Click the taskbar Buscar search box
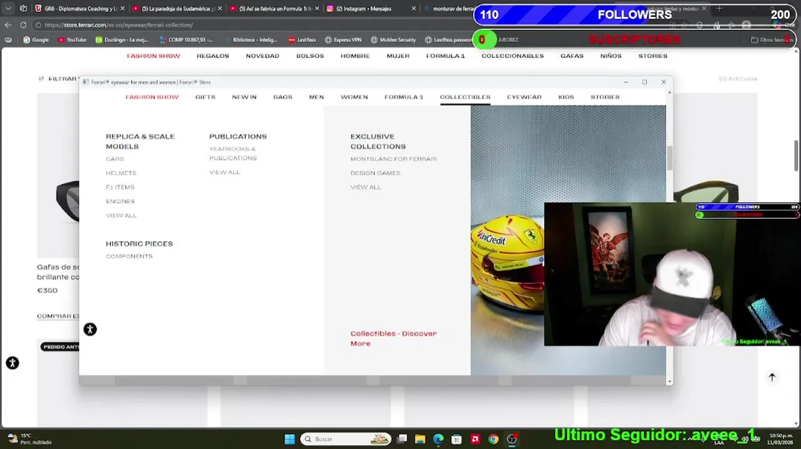801x449 pixels. coord(347,439)
